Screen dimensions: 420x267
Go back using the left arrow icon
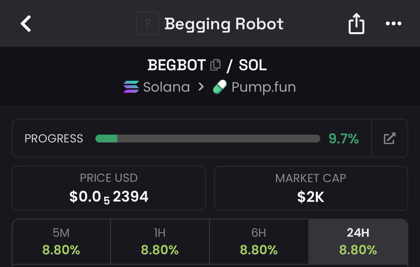pos(26,24)
